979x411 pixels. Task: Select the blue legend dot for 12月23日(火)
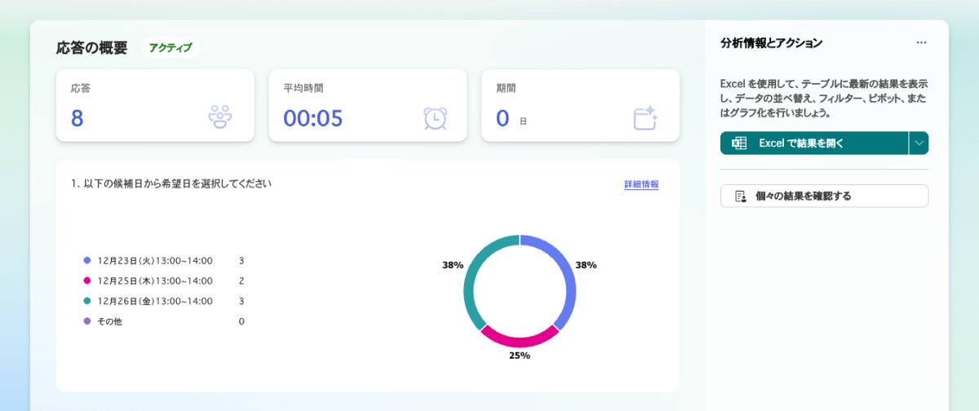tap(87, 261)
